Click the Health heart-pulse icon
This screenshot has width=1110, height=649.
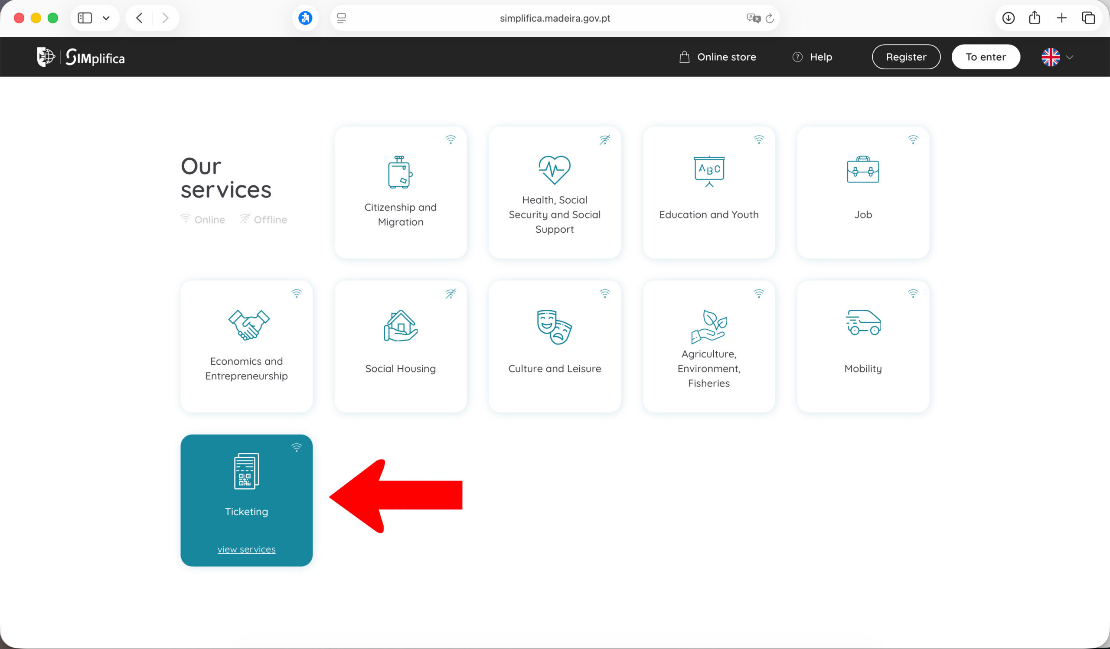555,170
